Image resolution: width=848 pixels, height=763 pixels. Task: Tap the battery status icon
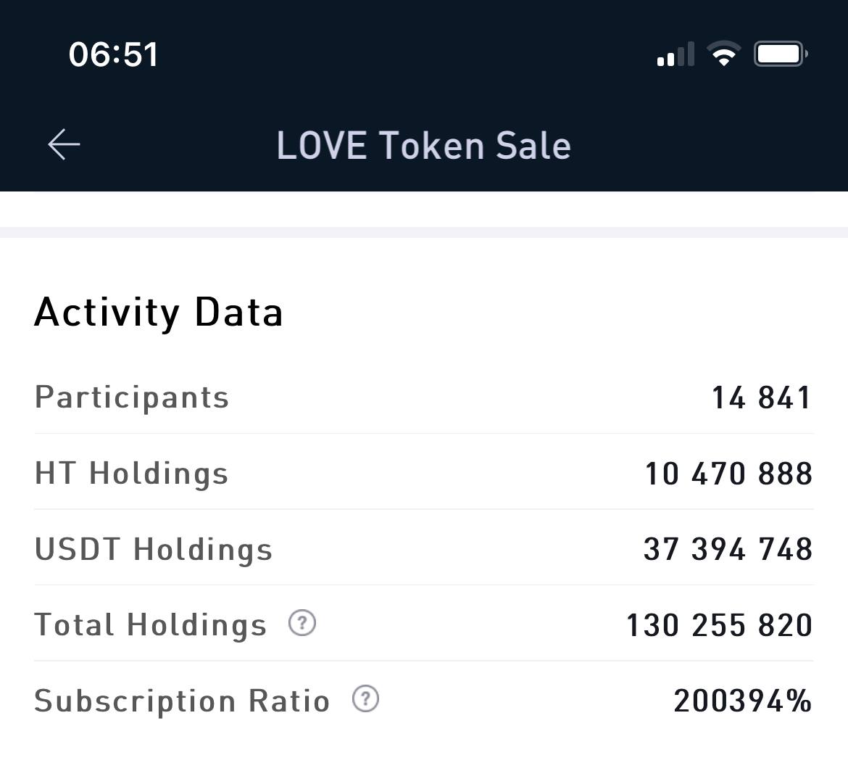pos(781,54)
